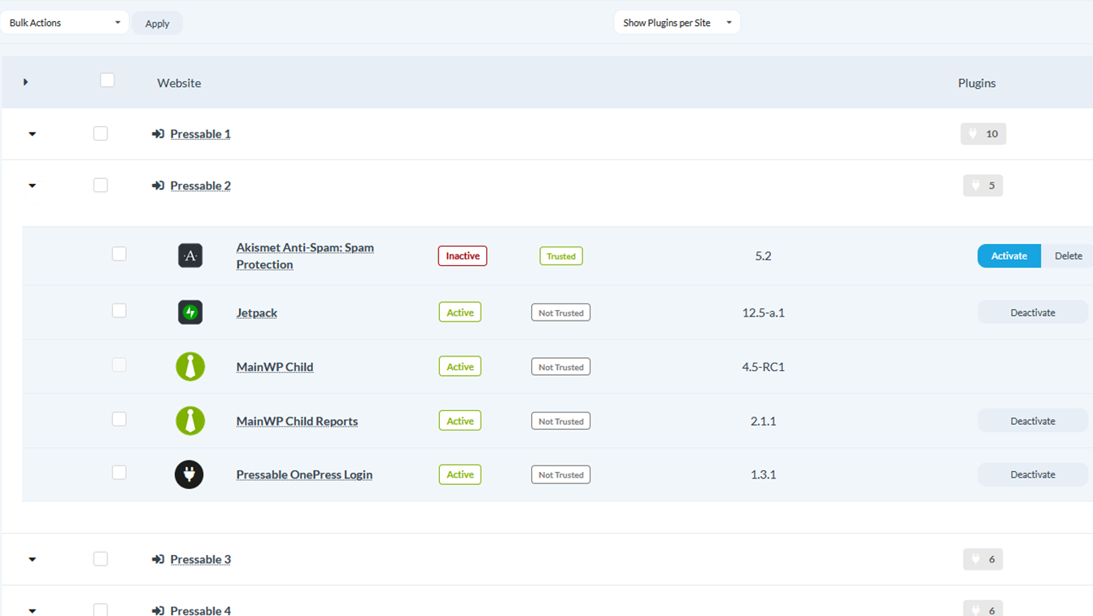Open the Bulk Actions dropdown

click(65, 23)
